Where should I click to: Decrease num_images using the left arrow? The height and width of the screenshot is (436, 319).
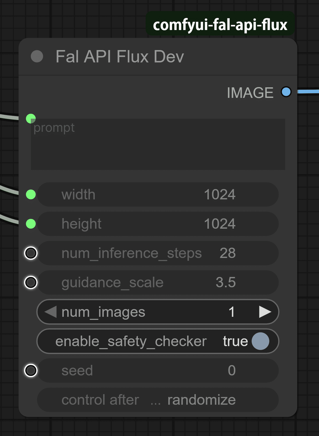pyautogui.click(x=51, y=312)
